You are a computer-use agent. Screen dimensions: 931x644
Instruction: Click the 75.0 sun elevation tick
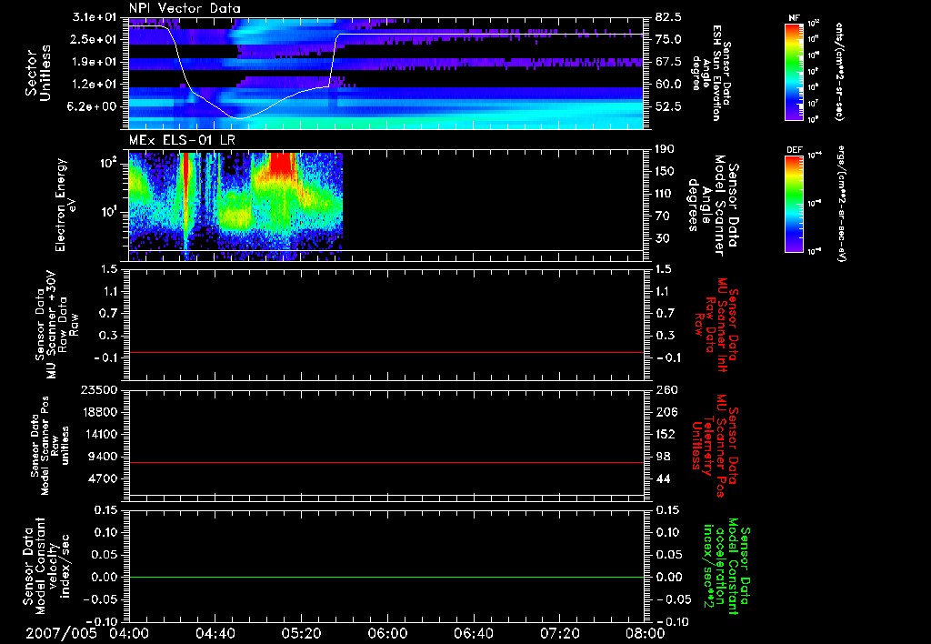668,39
